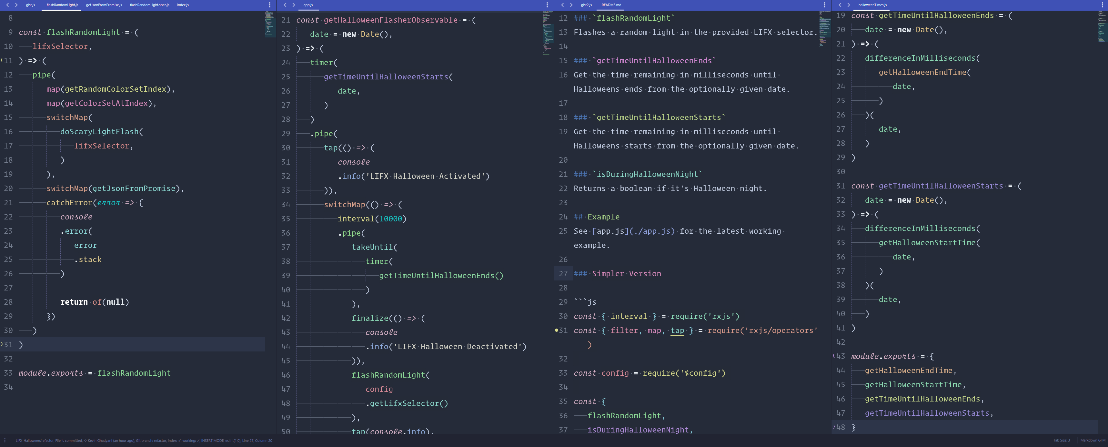The image size is (1108, 447).
Task: Open the Markdown GFM syntax selector
Action: pyautogui.click(x=1093, y=440)
